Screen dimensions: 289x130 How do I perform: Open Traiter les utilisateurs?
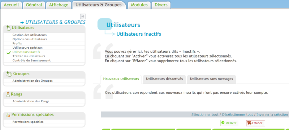(x=29, y=56)
